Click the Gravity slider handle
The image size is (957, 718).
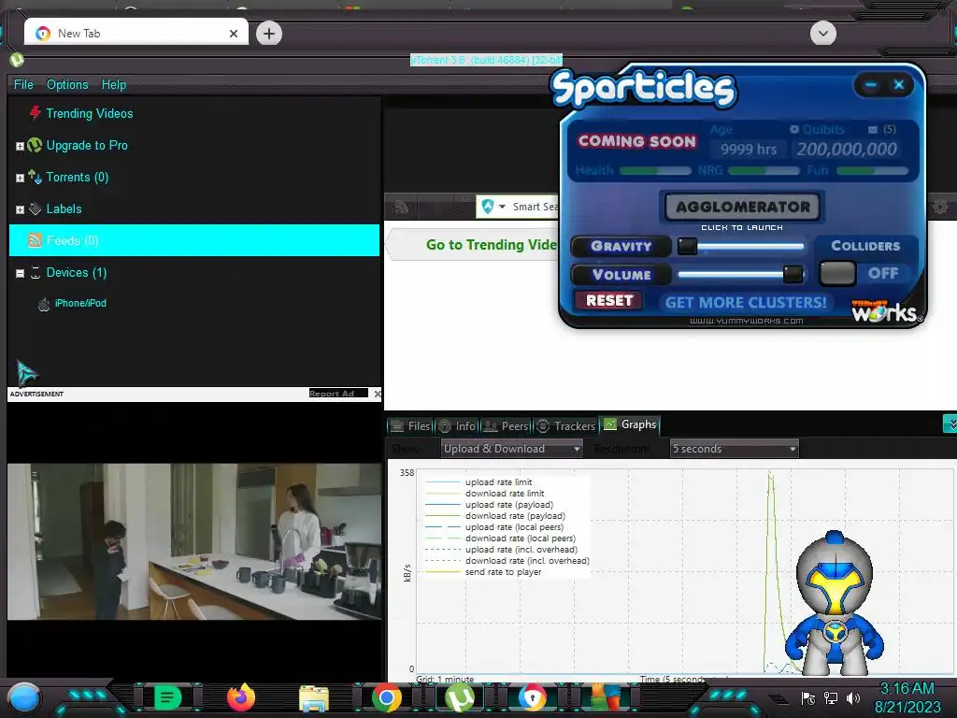coord(687,246)
